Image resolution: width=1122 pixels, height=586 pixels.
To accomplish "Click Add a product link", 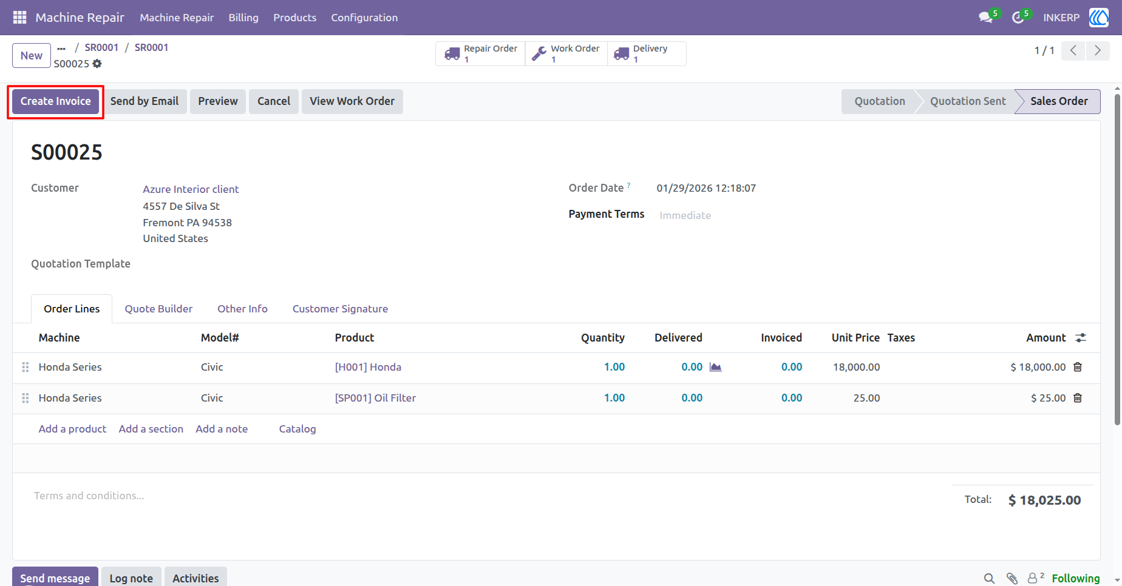I will [x=72, y=429].
